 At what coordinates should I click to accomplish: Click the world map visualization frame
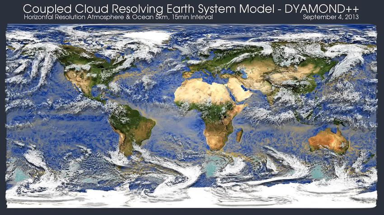(191, 116)
